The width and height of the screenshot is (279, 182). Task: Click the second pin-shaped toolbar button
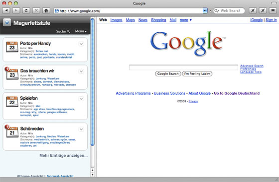tap(263, 10)
